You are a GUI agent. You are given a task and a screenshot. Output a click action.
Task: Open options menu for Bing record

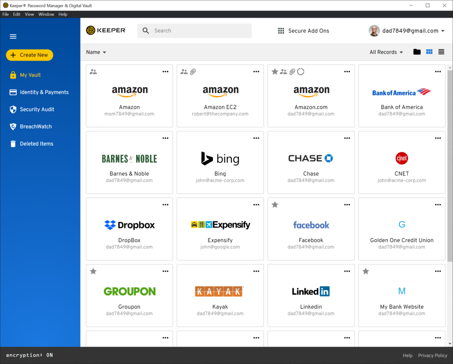point(256,138)
